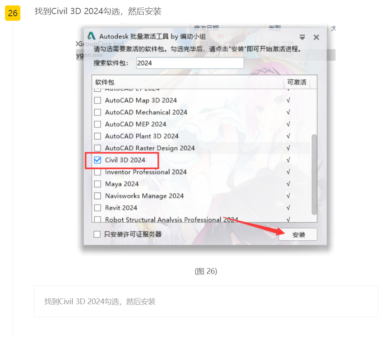Click the 搜索软件包 search input field

click(190, 63)
